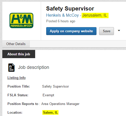The width and height of the screenshot is (126, 116).
Task: Click the Henkels & McCoy company logo
Action: pos(21,20)
